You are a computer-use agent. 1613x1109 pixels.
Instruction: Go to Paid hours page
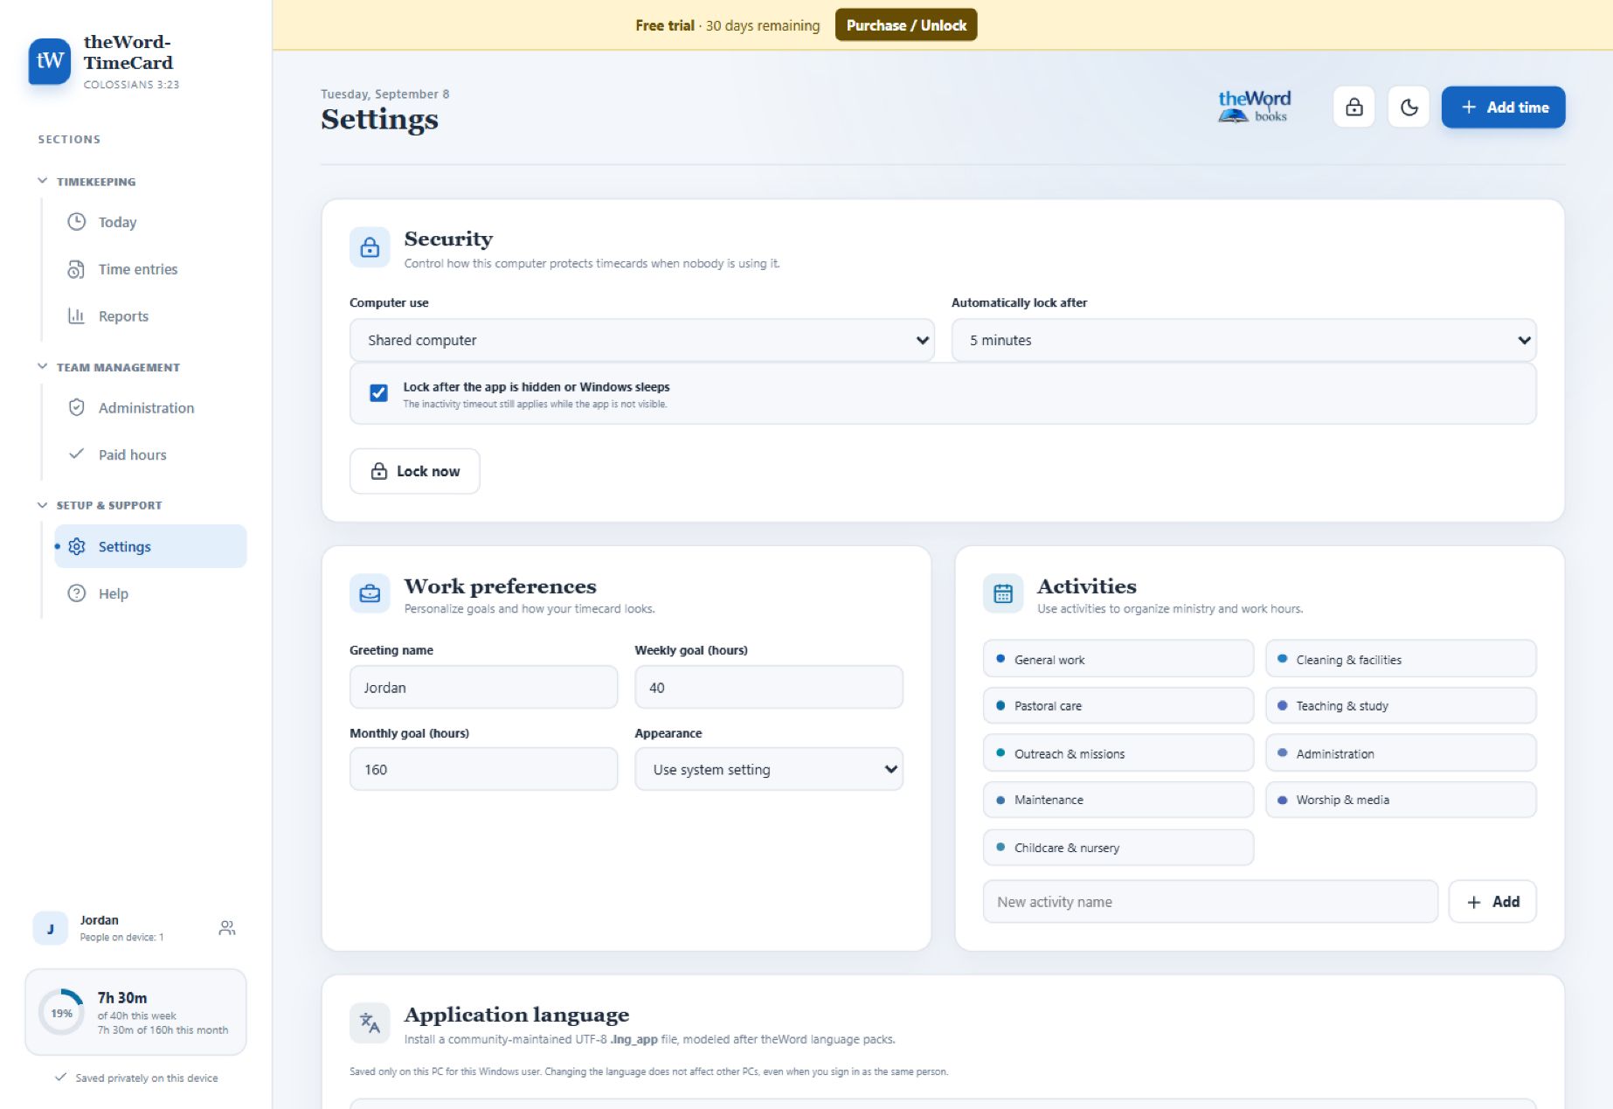coord(150,454)
